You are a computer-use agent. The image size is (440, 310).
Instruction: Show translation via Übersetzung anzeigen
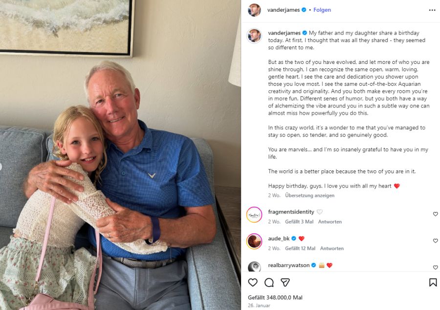click(x=309, y=195)
